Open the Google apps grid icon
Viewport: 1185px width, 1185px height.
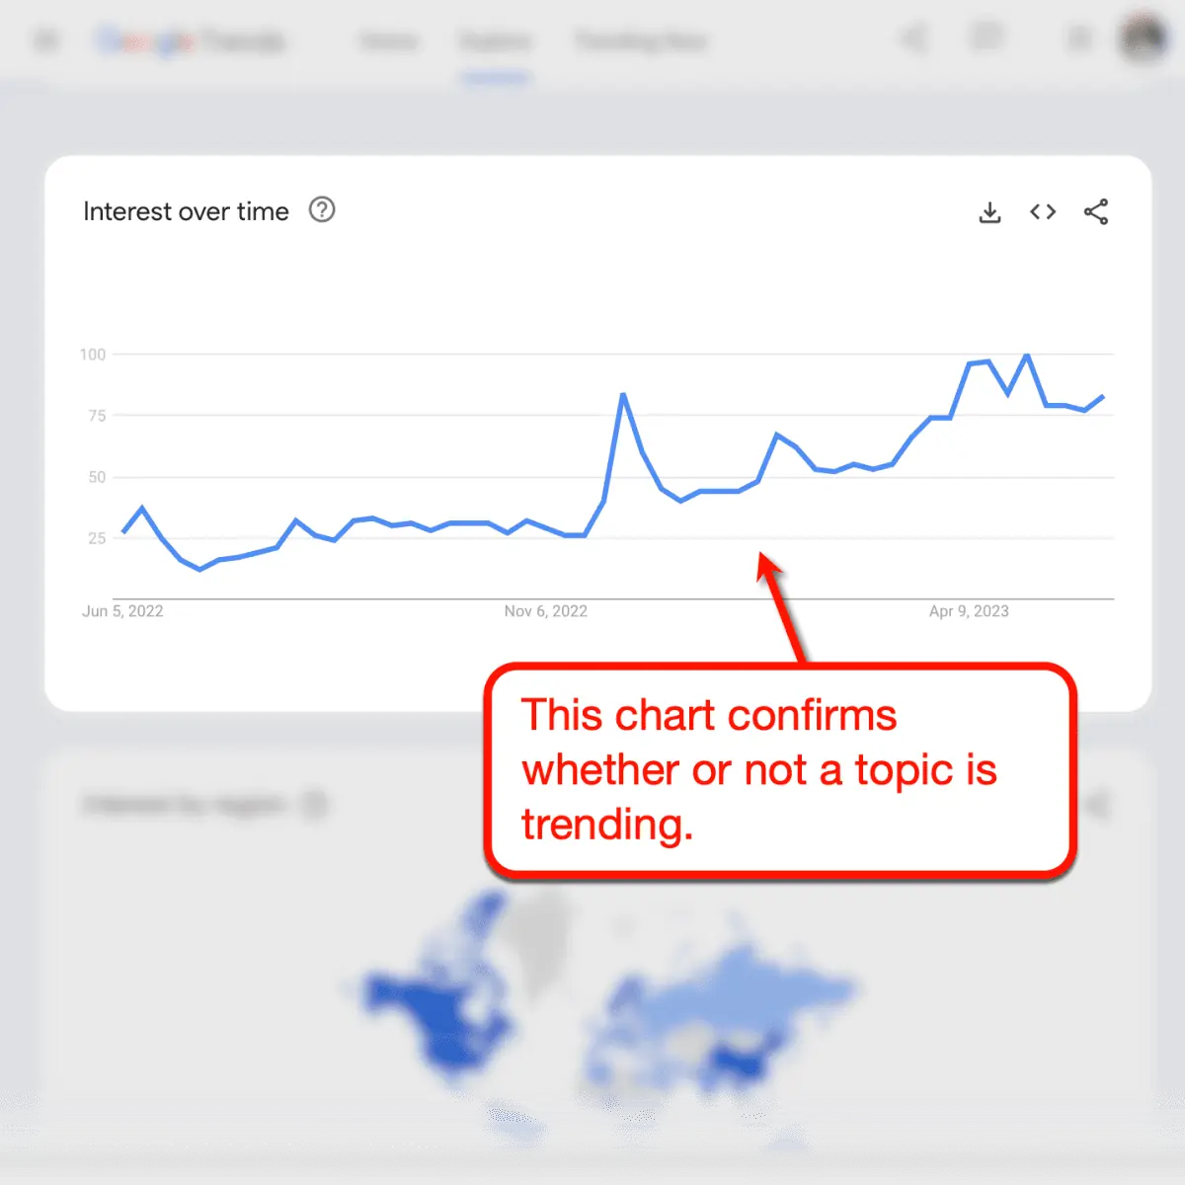click(x=1080, y=39)
